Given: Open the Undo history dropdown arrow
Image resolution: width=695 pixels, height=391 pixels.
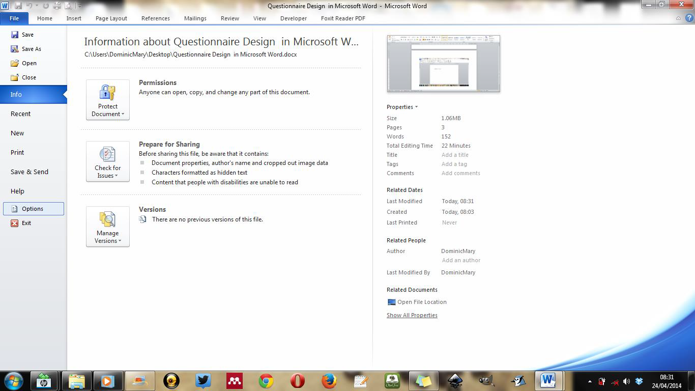Looking at the screenshot, I should 37,6.
